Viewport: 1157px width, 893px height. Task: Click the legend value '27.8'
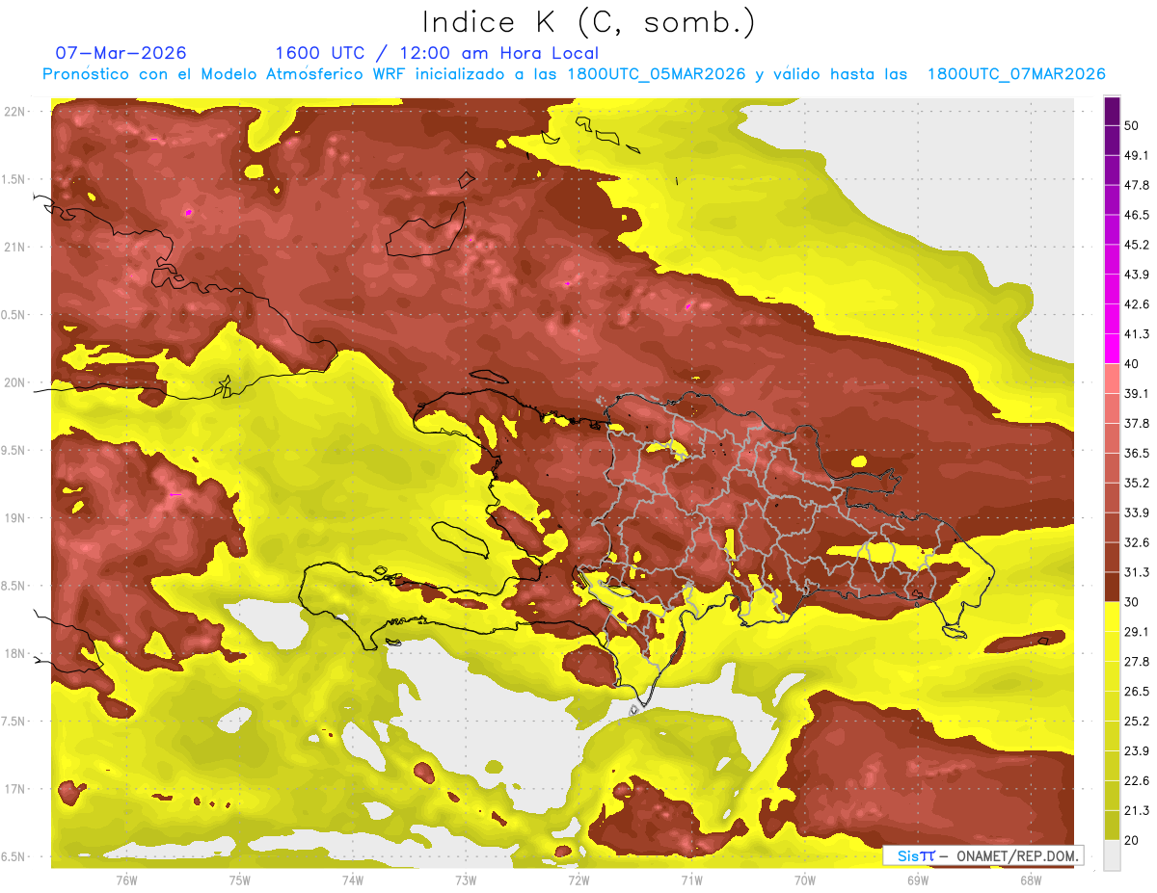pyautogui.click(x=1137, y=662)
